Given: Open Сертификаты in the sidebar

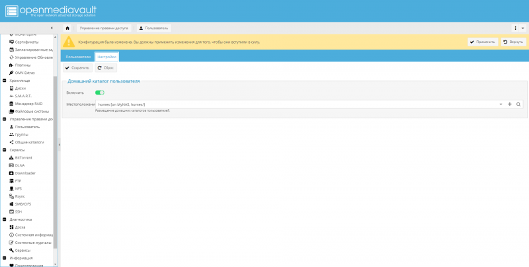Looking at the screenshot, I should coord(26,42).
